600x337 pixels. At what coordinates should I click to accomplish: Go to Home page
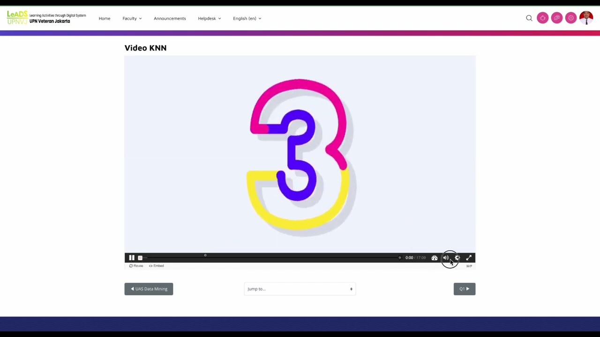105,18
